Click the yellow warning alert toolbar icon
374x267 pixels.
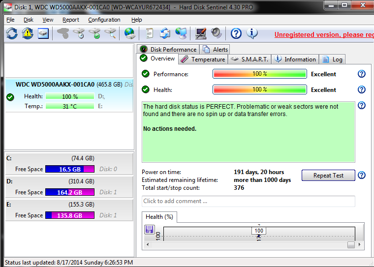pyautogui.click(x=28, y=33)
